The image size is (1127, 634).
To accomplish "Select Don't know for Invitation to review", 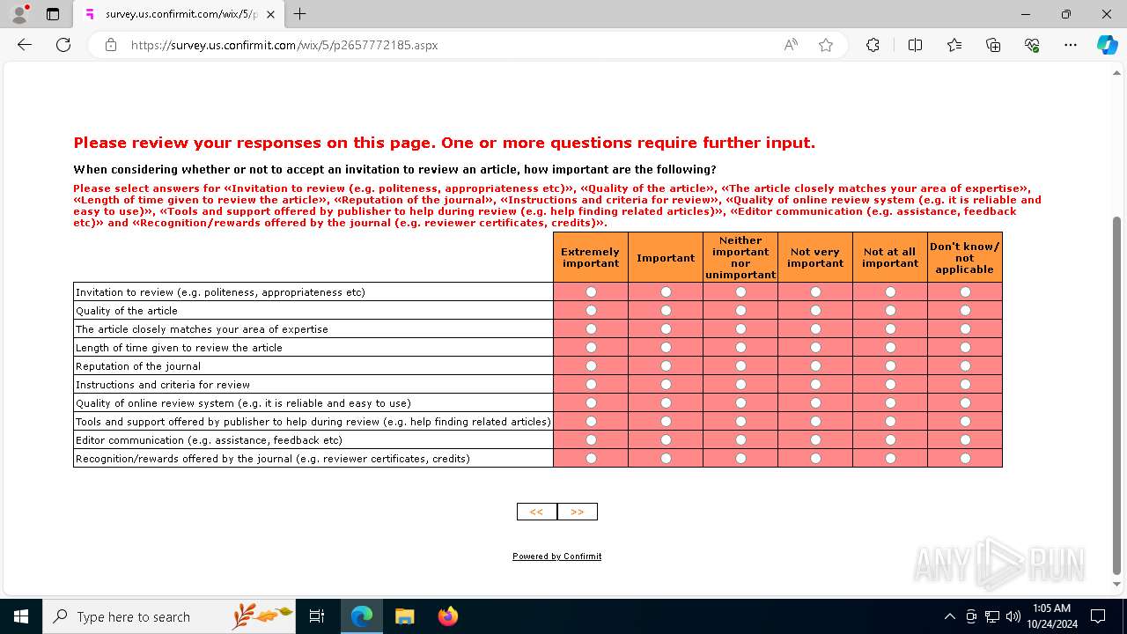I will (x=965, y=291).
